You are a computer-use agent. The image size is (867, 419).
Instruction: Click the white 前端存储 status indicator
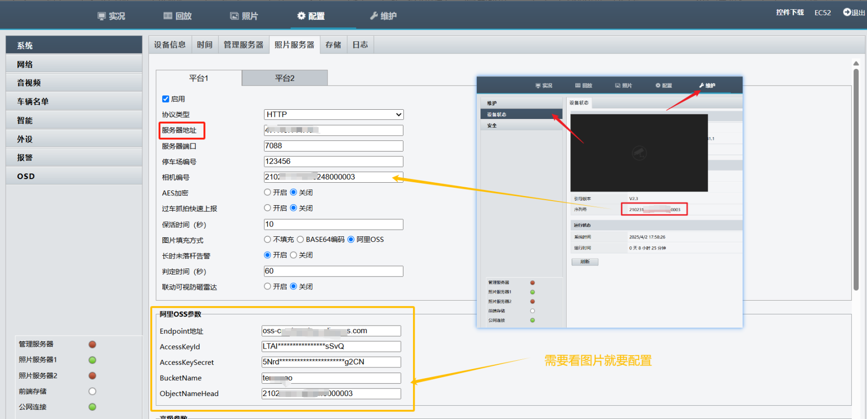click(92, 391)
